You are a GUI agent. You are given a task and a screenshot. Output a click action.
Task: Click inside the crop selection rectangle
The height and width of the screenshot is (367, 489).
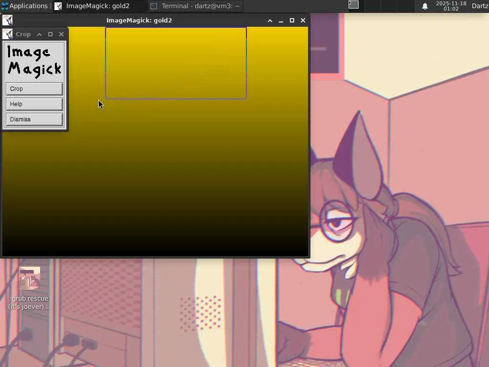click(176, 64)
